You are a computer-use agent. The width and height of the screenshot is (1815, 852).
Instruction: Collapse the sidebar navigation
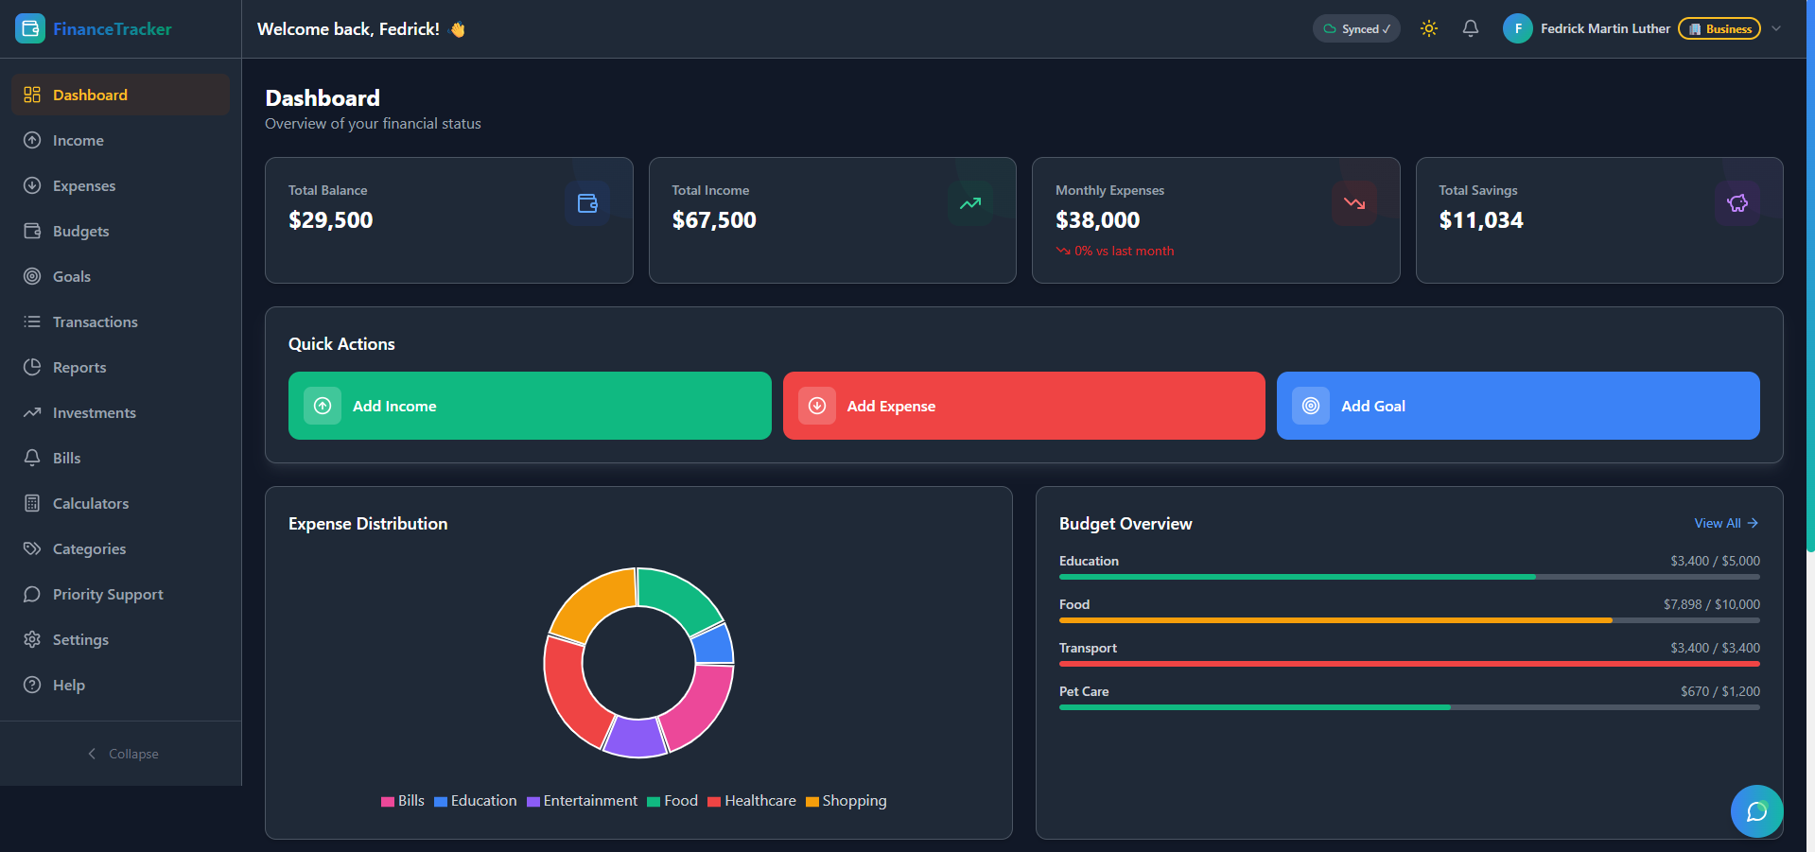(121, 754)
